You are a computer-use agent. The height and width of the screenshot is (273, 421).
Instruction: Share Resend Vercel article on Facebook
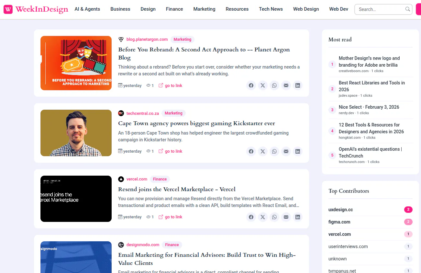(x=251, y=217)
